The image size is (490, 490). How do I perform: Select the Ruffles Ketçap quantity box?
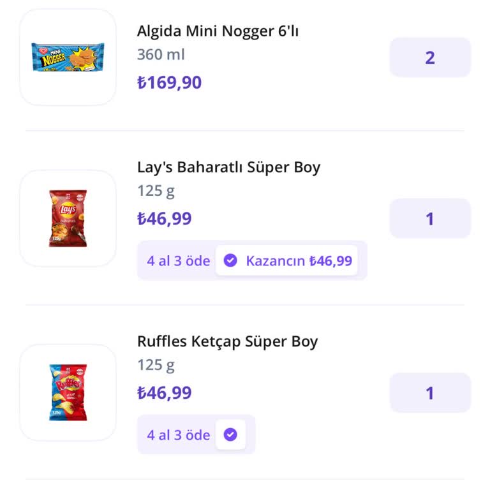pyautogui.click(x=430, y=393)
